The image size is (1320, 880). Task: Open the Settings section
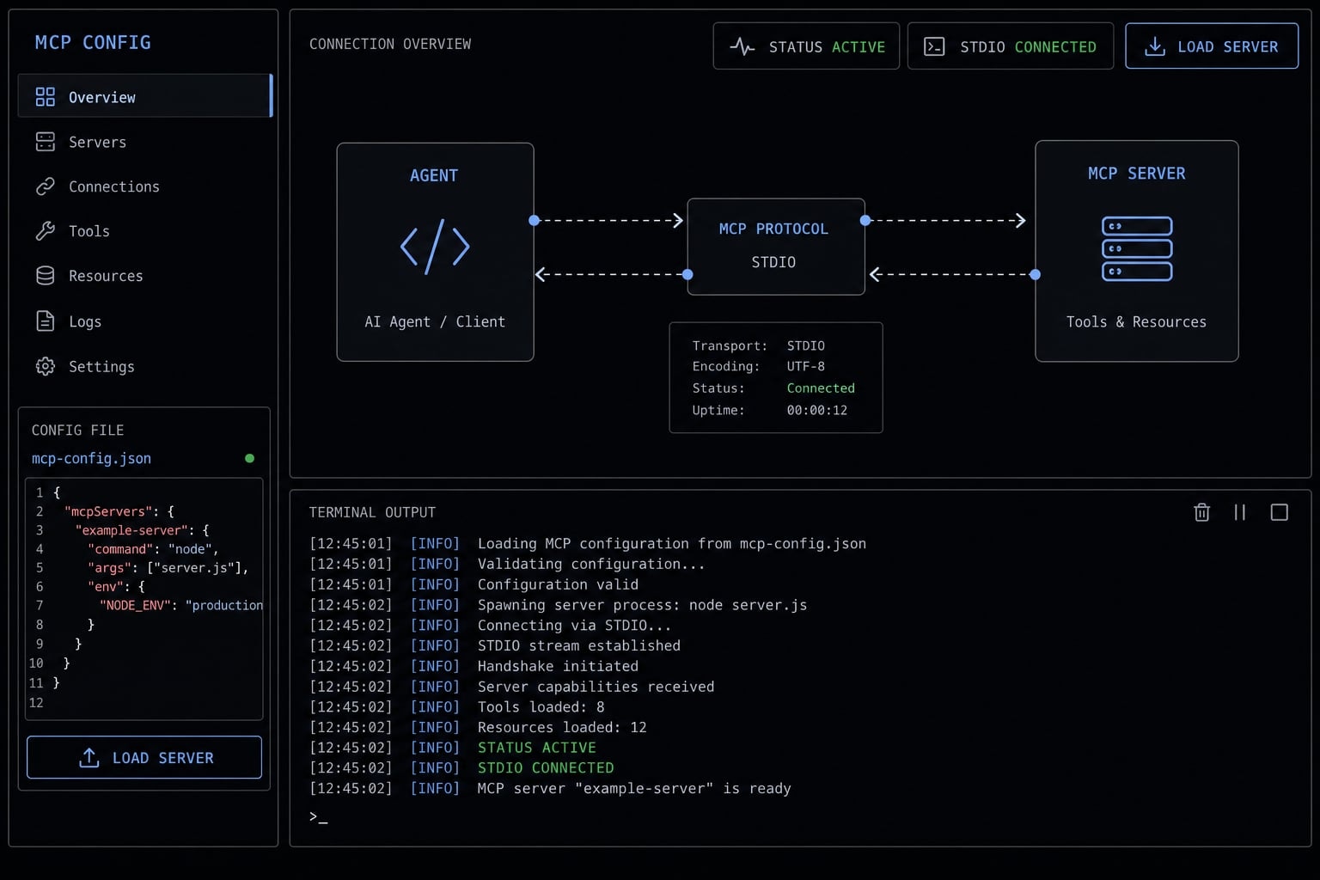coord(145,366)
